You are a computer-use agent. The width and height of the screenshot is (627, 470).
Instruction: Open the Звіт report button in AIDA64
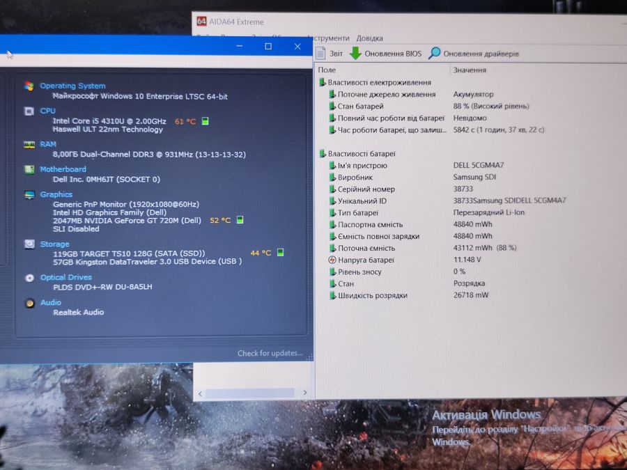tap(329, 54)
